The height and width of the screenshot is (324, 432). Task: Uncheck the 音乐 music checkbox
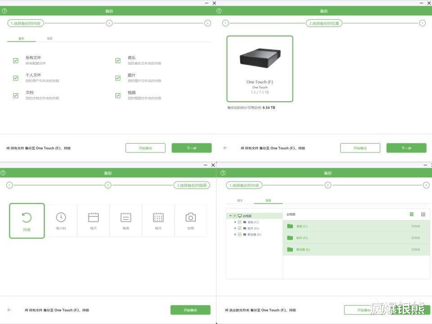118,61
